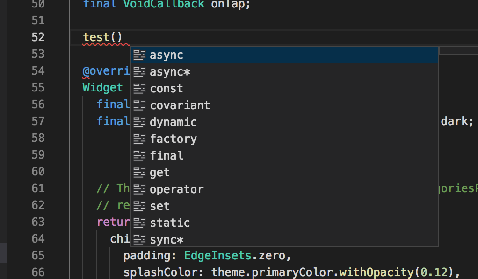Select the operator suggestion entry

(284, 189)
